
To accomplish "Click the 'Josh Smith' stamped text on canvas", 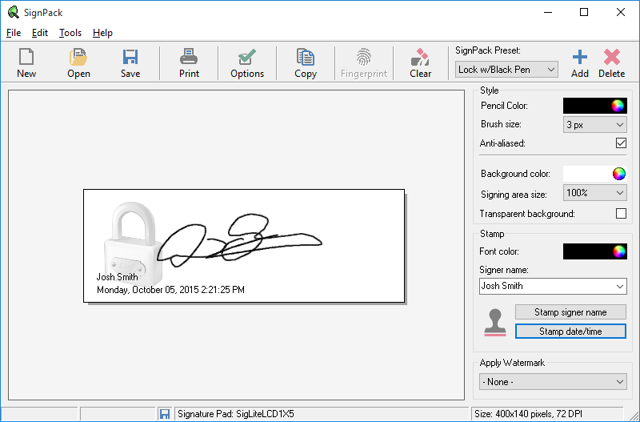I will click(x=117, y=277).
